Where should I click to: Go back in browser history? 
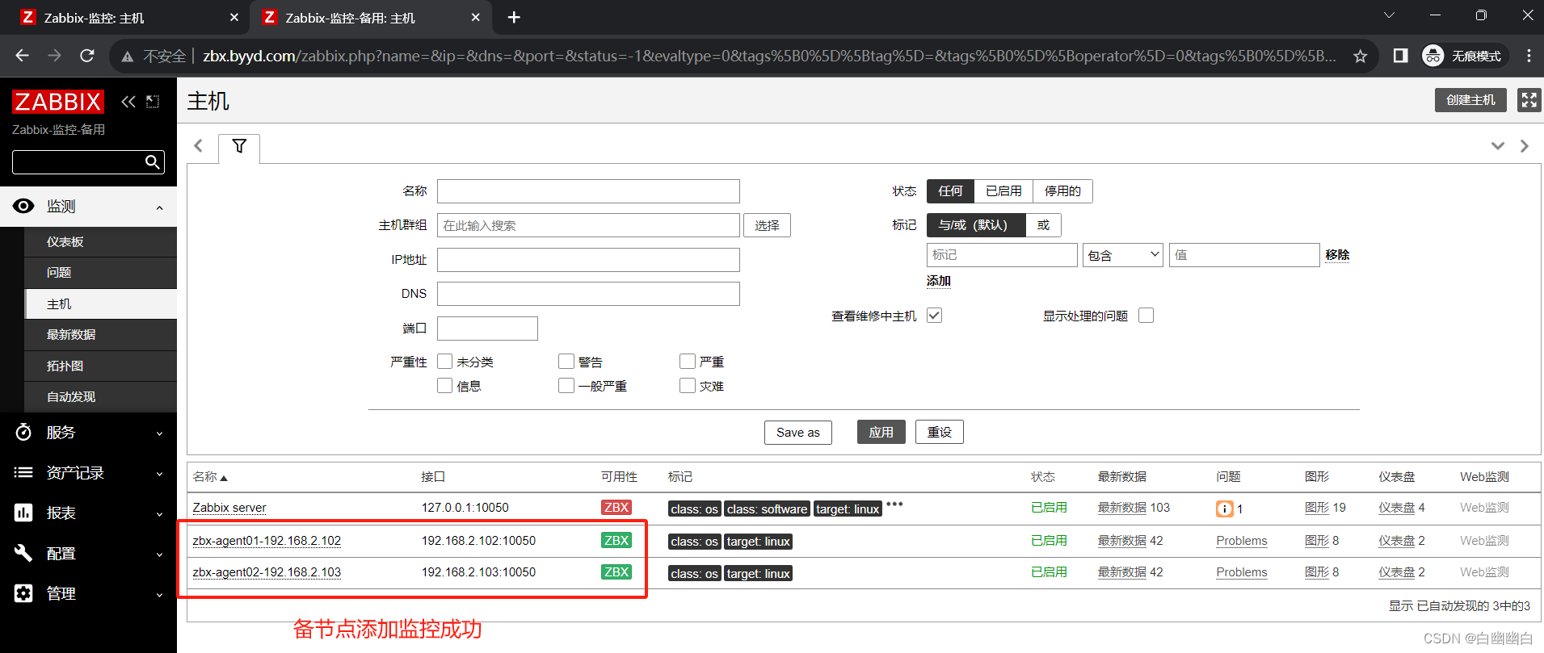(23, 56)
